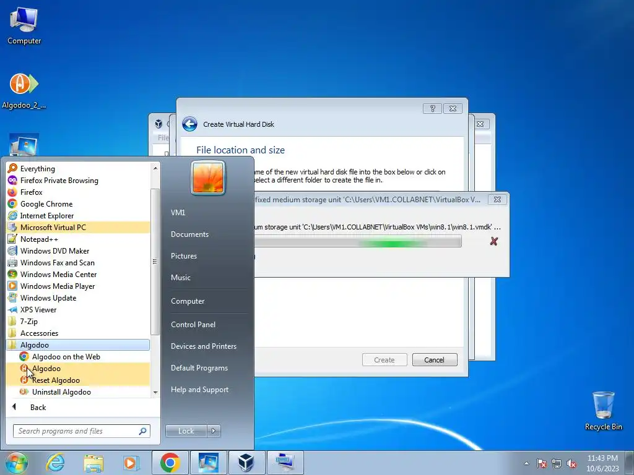The height and width of the screenshot is (475, 634).
Task: Expand the shutdown options arrow next to Lock
Action: tap(214, 431)
